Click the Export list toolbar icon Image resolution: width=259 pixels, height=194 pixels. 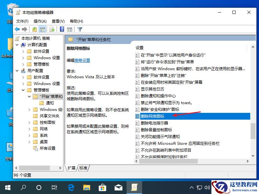coord(52,29)
